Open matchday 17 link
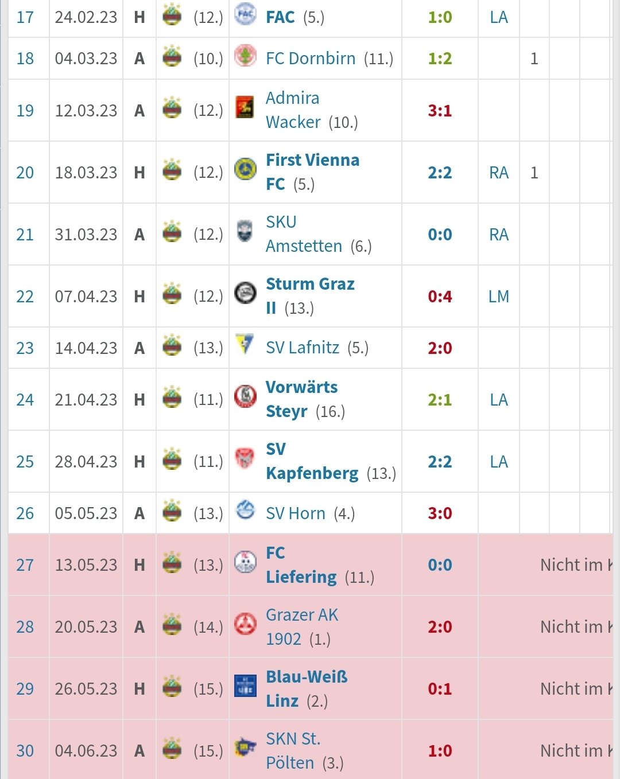Screen dimensions: 620x779 (x=25, y=17)
